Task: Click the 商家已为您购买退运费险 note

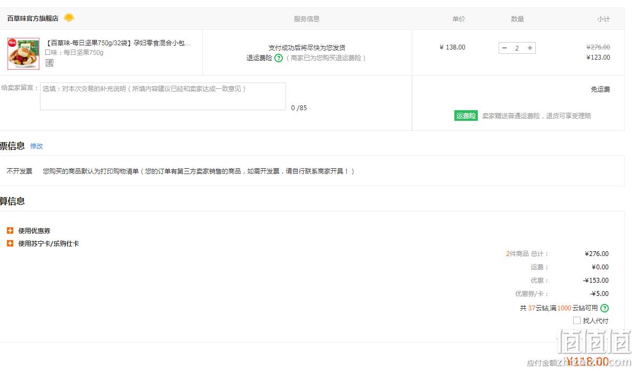Action: click(x=325, y=58)
